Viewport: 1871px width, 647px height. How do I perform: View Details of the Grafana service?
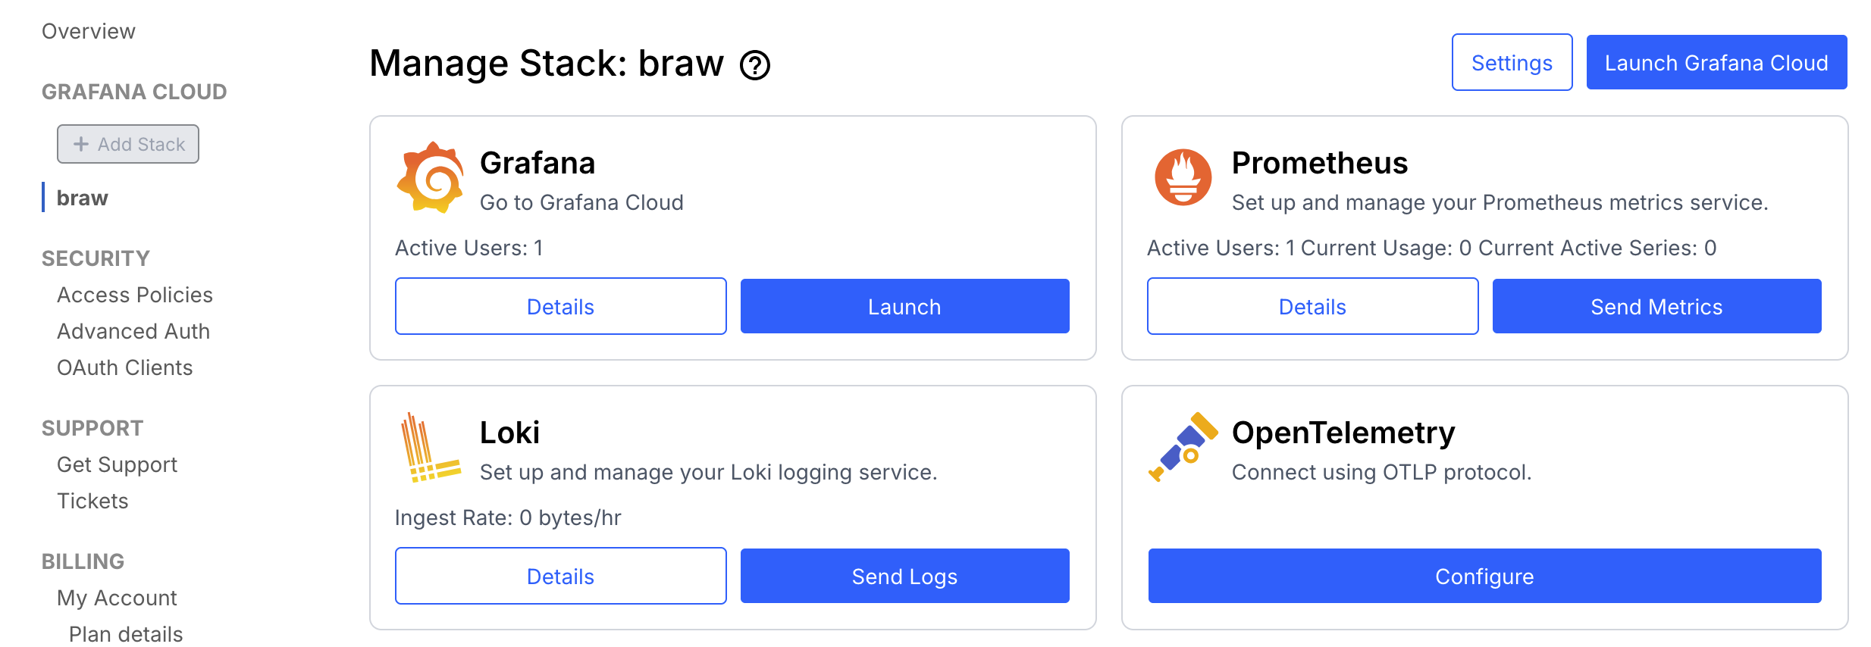pyautogui.click(x=560, y=306)
